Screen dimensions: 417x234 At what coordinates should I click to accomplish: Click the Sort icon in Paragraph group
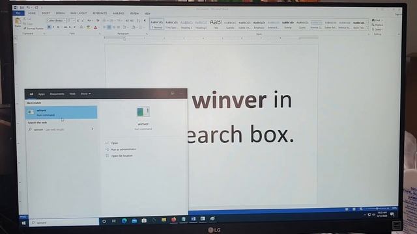coord(139,20)
